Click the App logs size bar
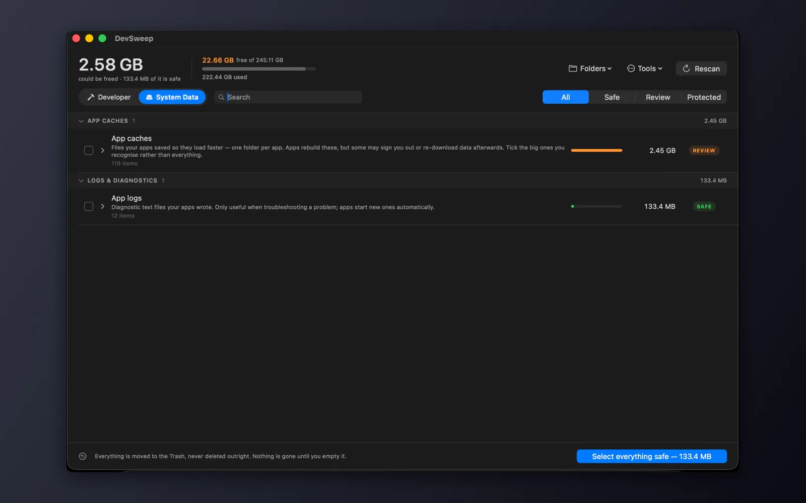806x503 pixels. click(596, 206)
